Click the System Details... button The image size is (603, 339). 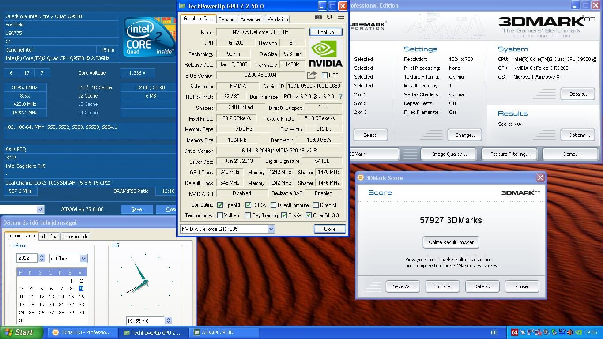pyautogui.click(x=579, y=94)
